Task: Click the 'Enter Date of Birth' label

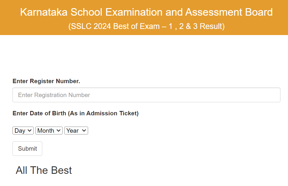Action: [39, 113]
